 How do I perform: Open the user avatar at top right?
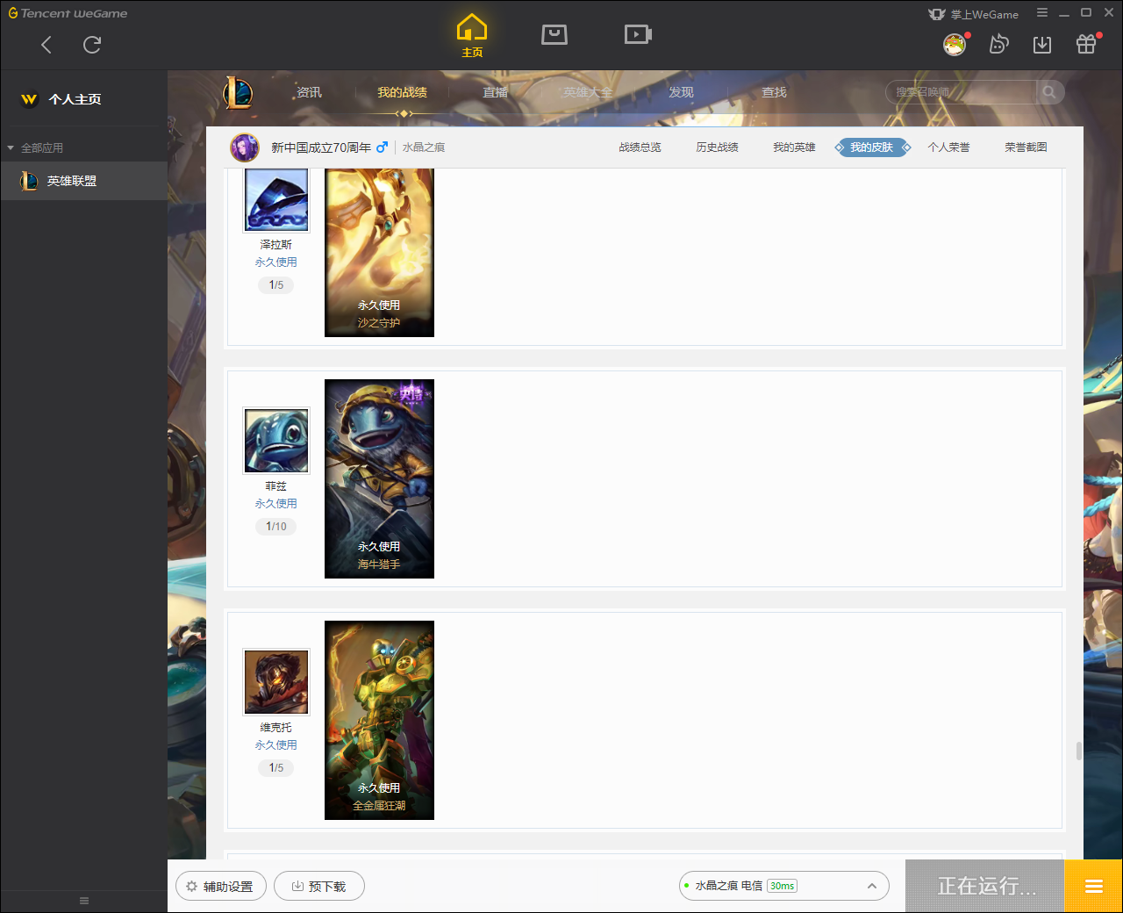pyautogui.click(x=955, y=44)
